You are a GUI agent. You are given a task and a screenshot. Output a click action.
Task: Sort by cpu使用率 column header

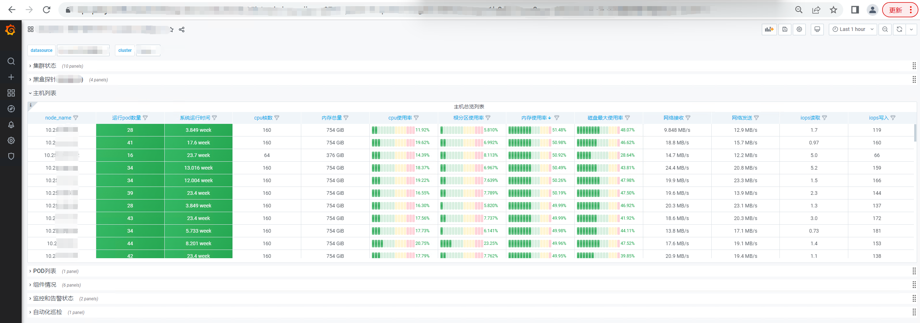[400, 118]
